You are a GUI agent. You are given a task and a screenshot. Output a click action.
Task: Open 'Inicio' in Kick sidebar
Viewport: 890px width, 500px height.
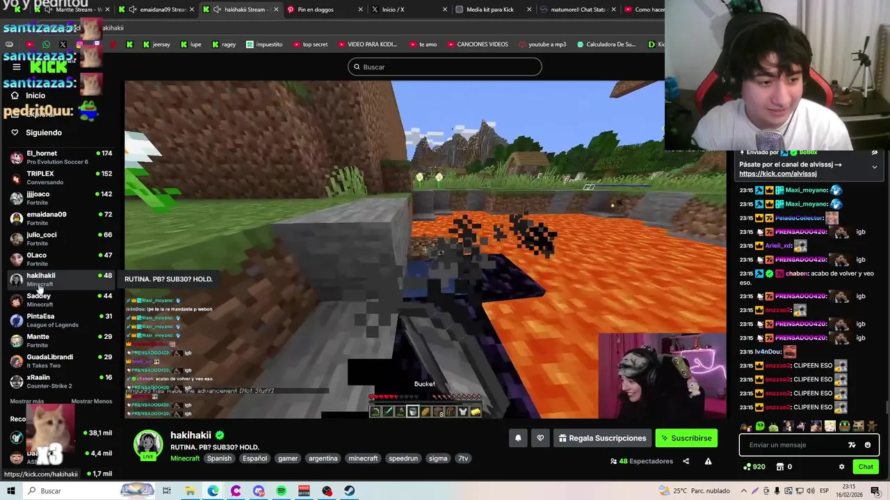35,96
